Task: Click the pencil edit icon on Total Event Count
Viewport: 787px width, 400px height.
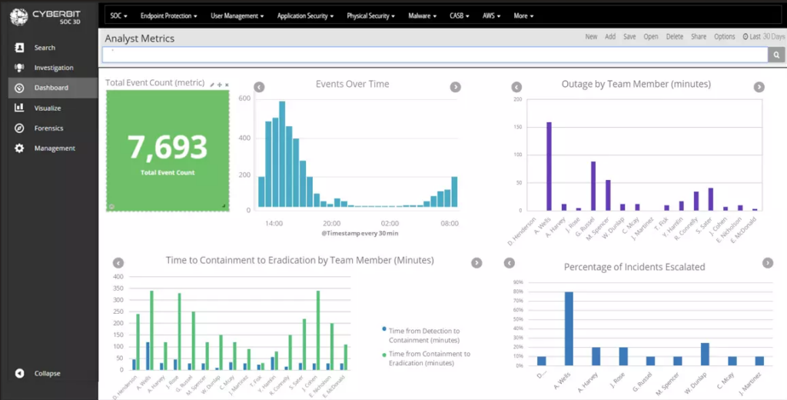Action: click(x=212, y=85)
